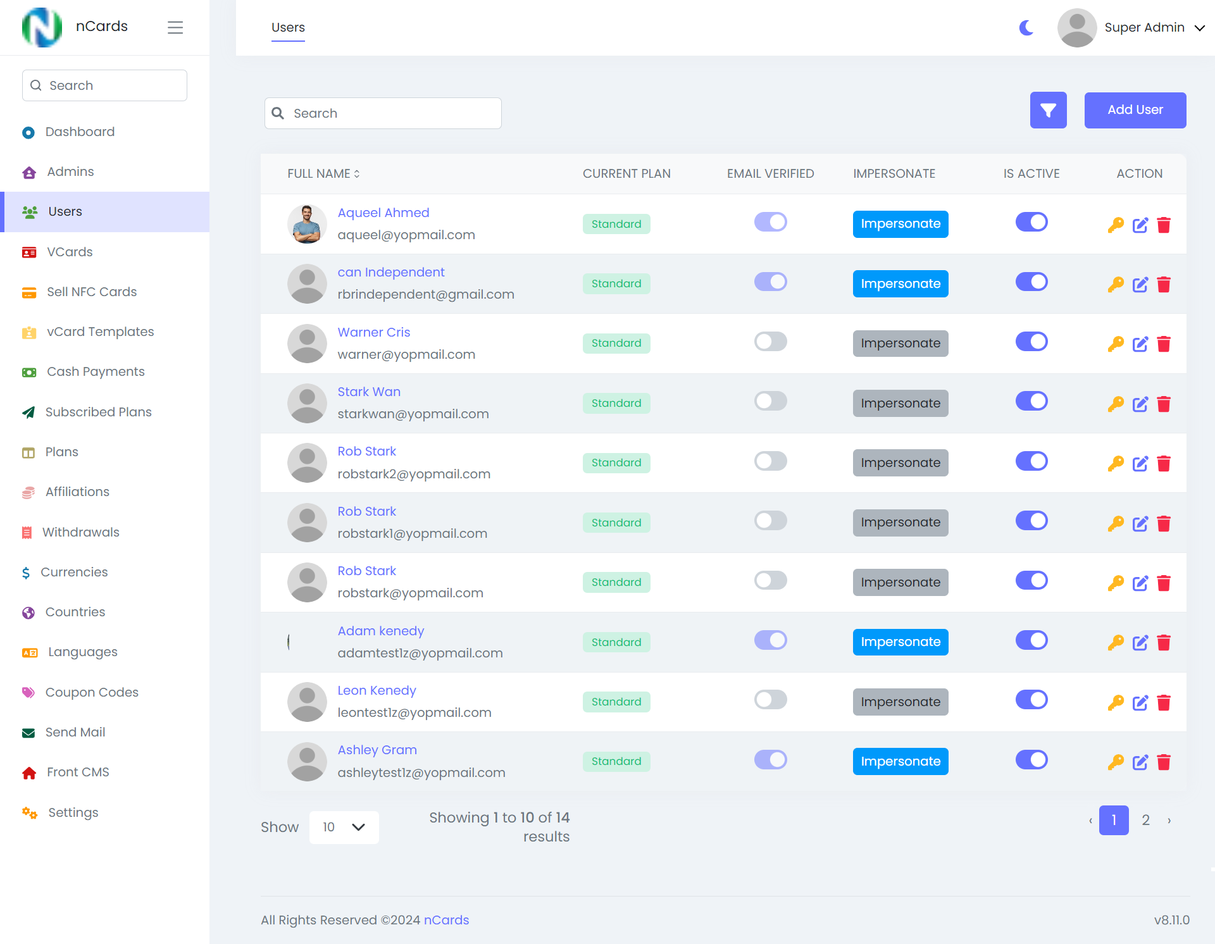Impersonate Adam kenedy
Screen dimensions: 1215x944
click(900, 642)
